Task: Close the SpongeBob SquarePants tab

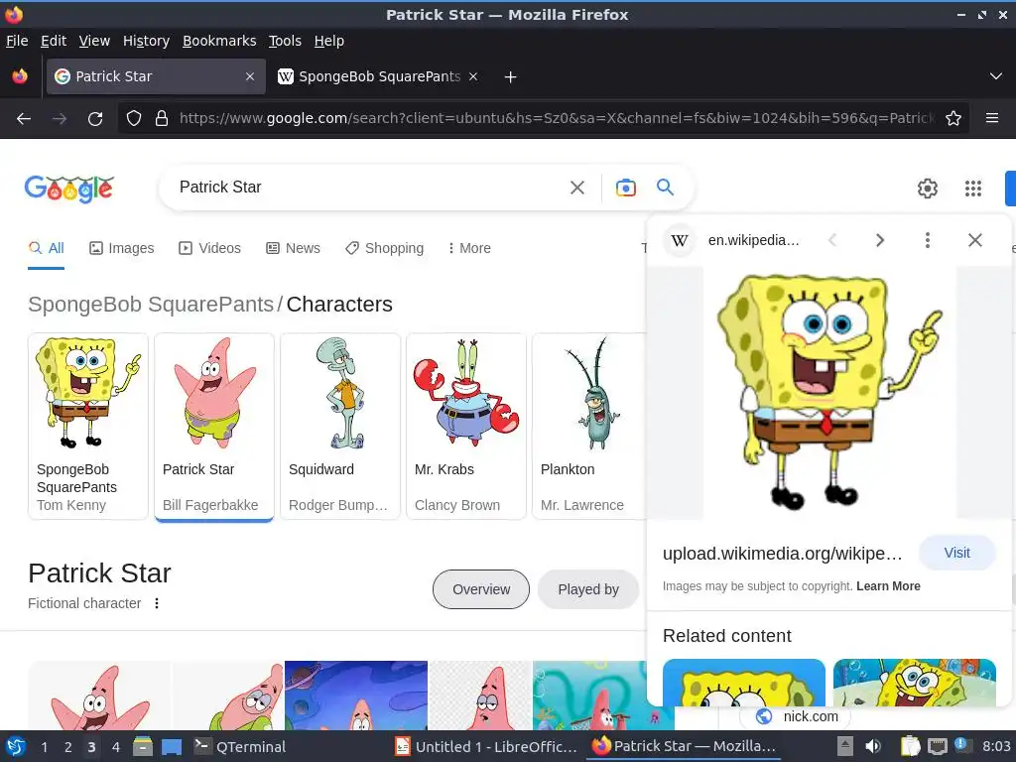Action: click(473, 76)
